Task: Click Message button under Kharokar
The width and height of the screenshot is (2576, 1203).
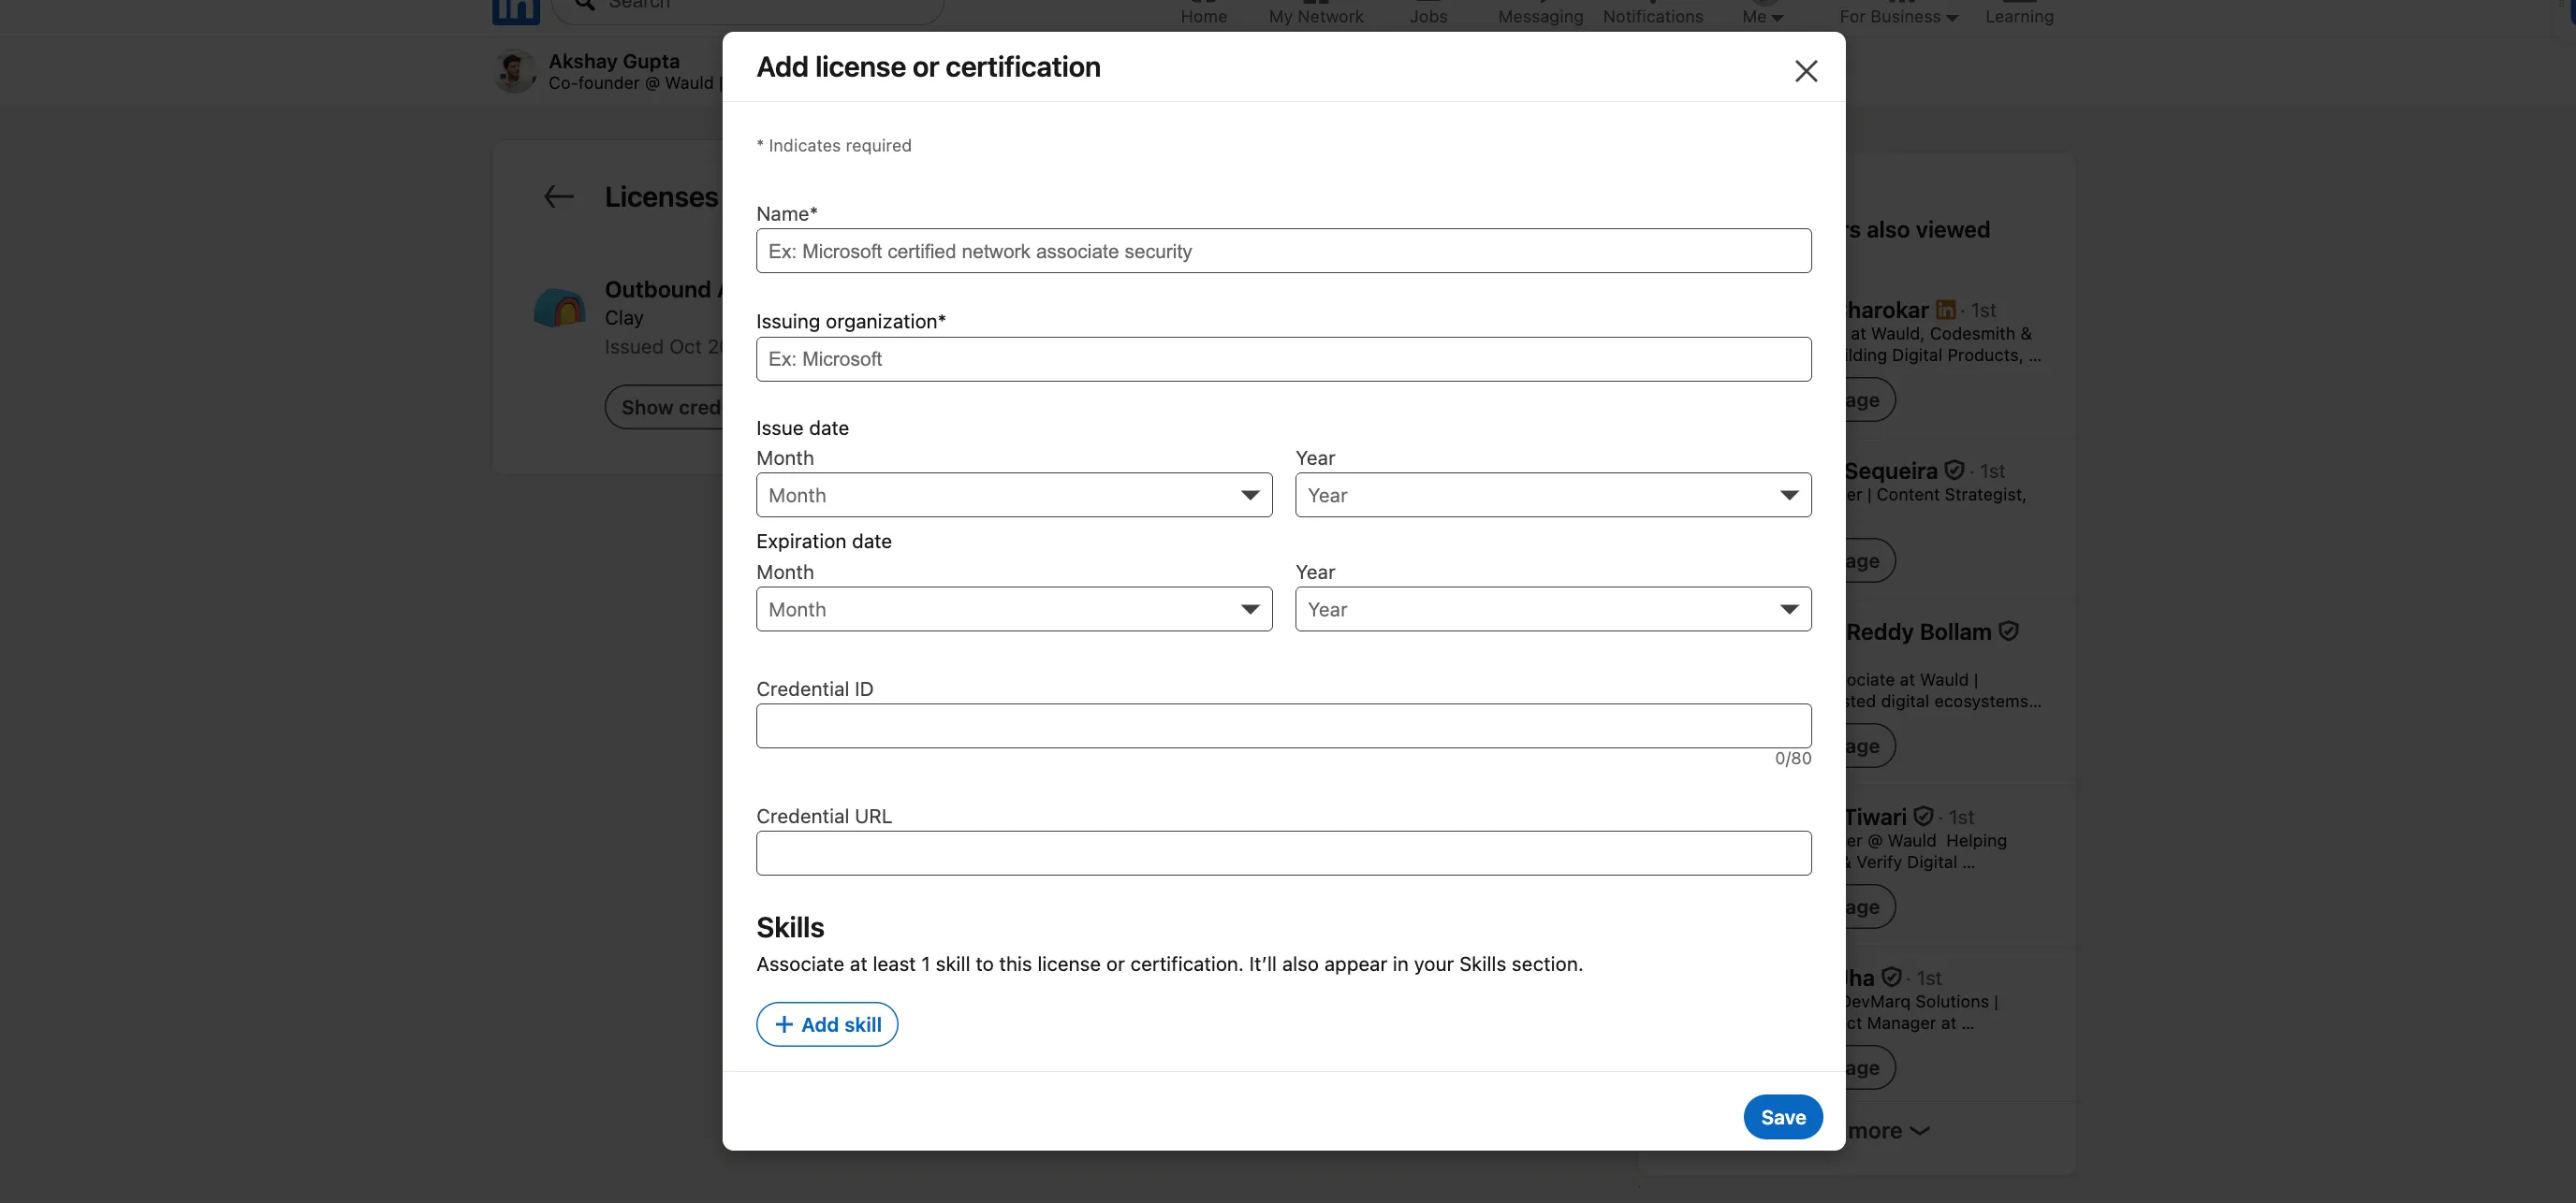Action: tap(1869, 399)
